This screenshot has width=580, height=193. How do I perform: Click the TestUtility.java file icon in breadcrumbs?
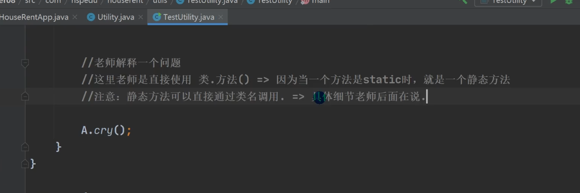180,1
